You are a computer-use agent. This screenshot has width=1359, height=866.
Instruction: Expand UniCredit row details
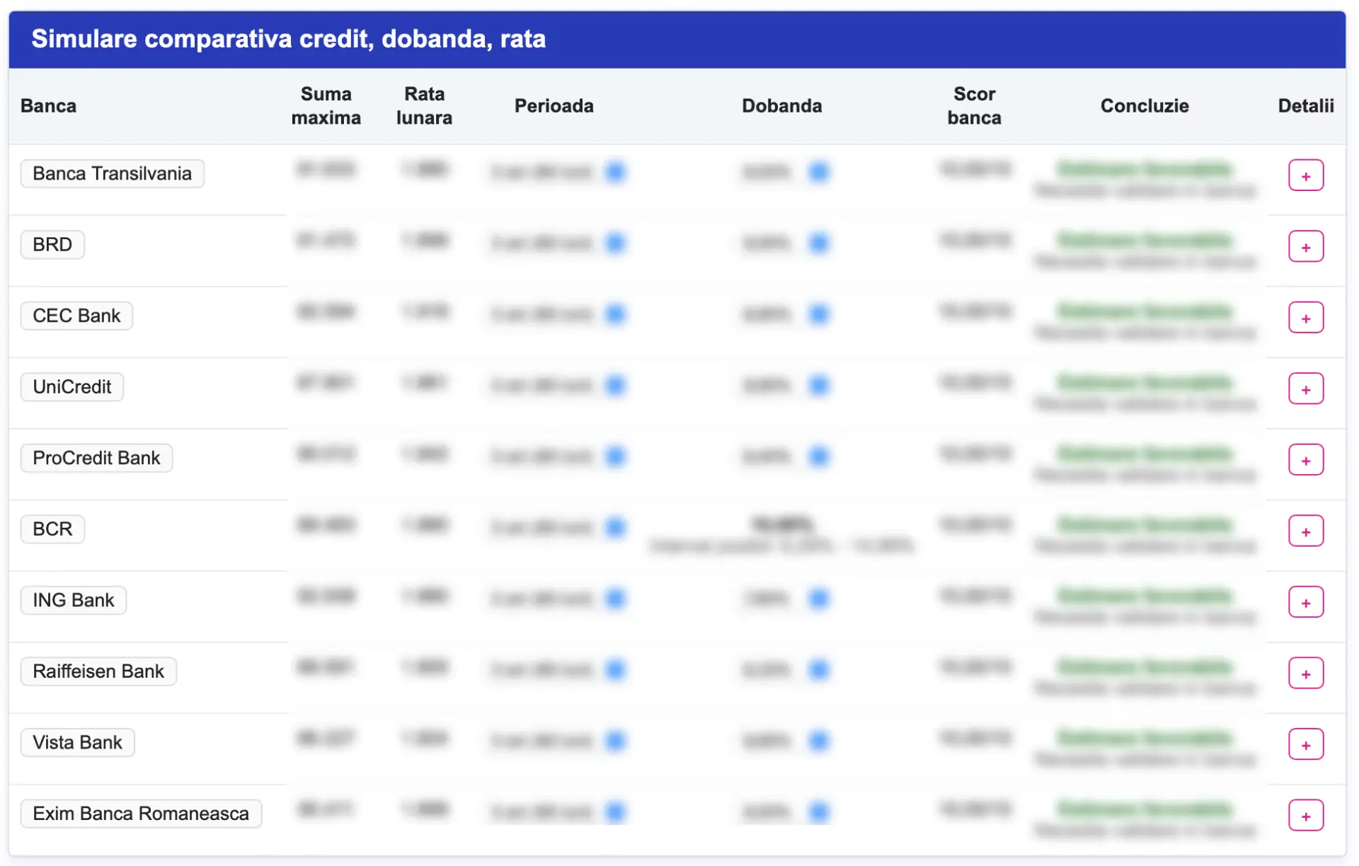(1305, 389)
